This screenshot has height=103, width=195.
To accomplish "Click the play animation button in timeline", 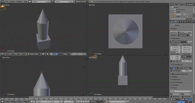I will click(84, 102).
